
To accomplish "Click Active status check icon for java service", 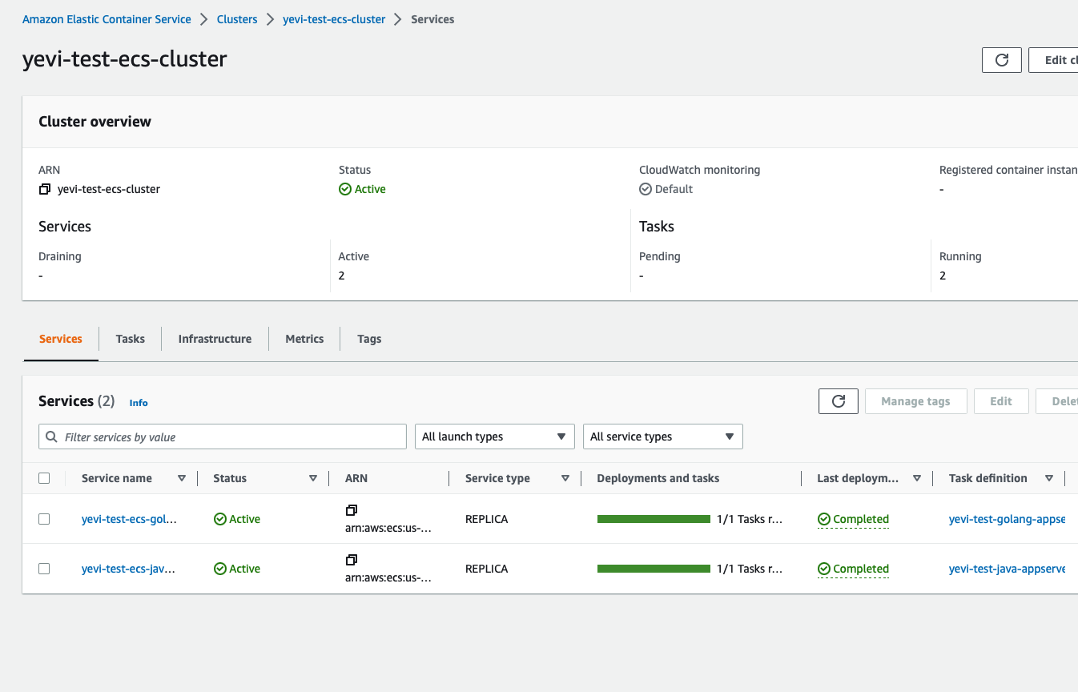I will pos(220,569).
